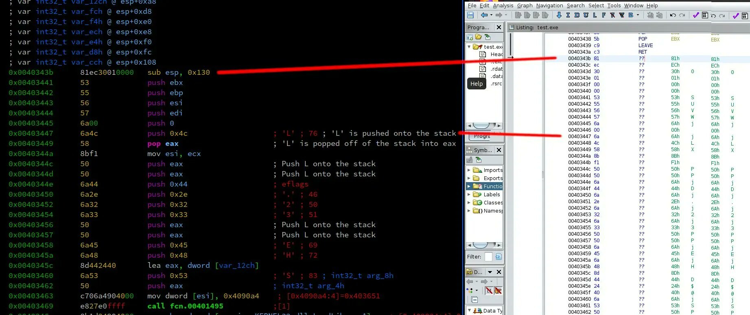Click the binary bytes viewer icon
Screen dimensions: 750x315
tap(705, 15)
